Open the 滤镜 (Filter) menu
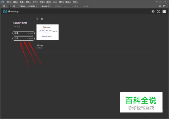 (x=49, y=2)
